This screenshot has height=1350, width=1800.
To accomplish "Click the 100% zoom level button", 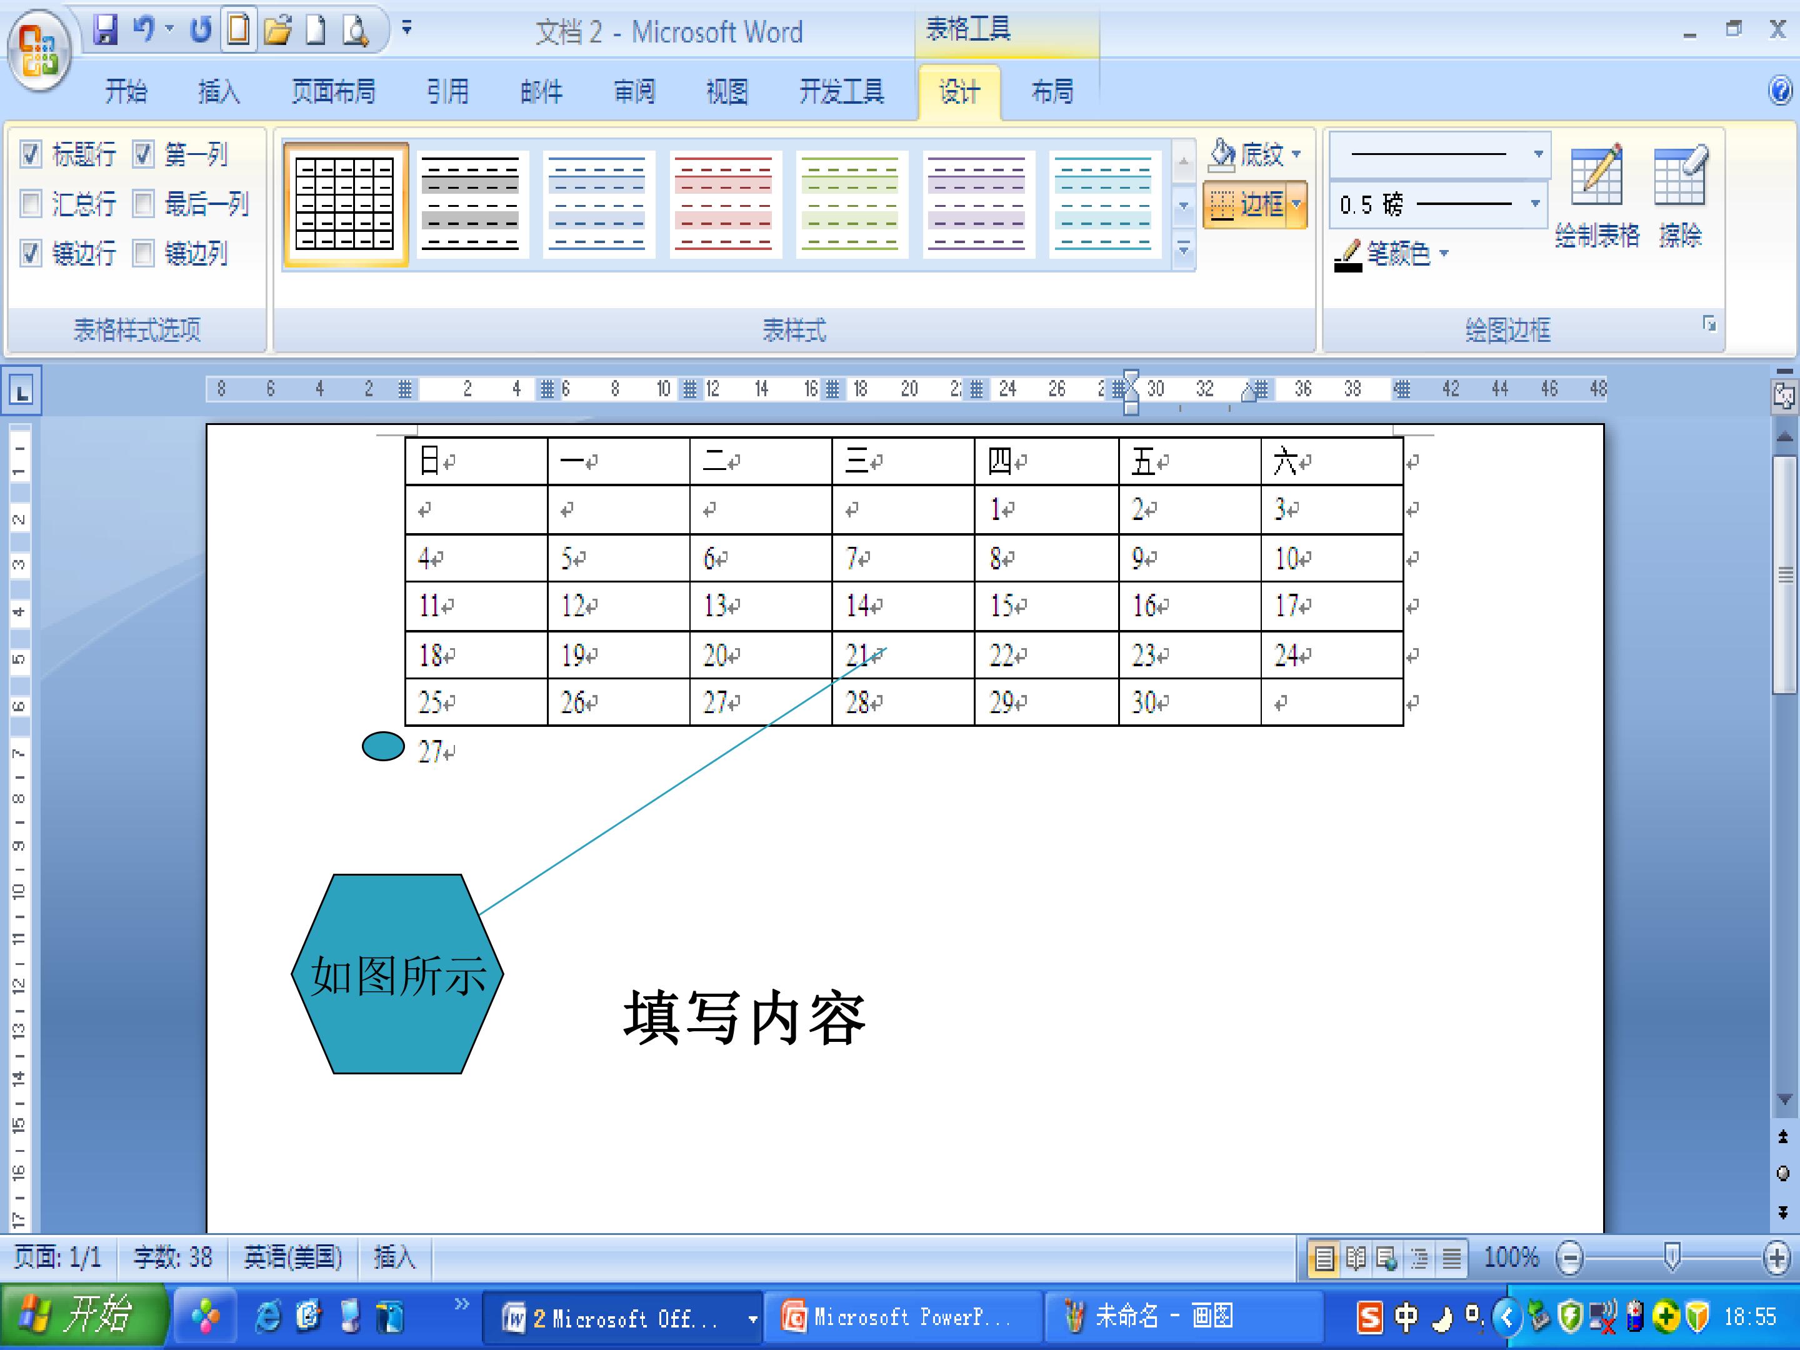I will (x=1511, y=1258).
